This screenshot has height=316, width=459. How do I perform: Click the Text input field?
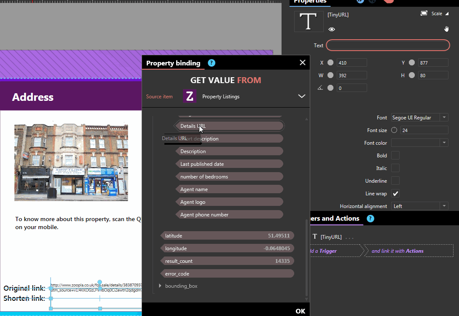(388, 45)
